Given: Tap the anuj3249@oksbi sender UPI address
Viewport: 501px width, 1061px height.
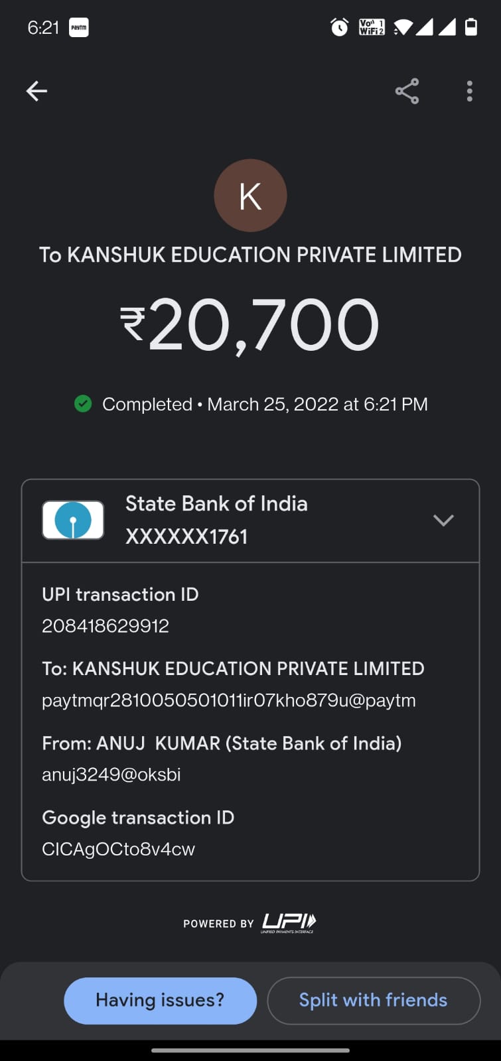Looking at the screenshot, I should pyautogui.click(x=111, y=775).
